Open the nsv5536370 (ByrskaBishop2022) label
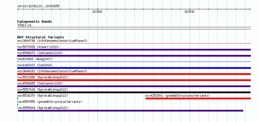This screenshot has width=259, height=122. (x=43, y=96)
